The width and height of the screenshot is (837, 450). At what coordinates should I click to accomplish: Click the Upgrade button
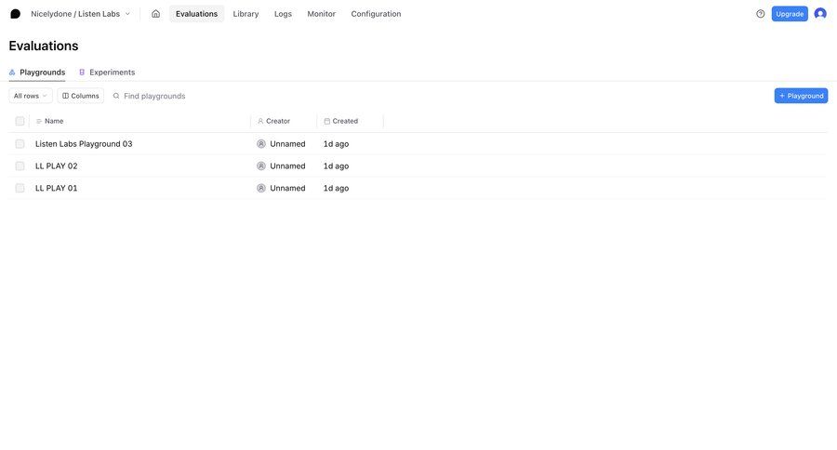pos(790,14)
